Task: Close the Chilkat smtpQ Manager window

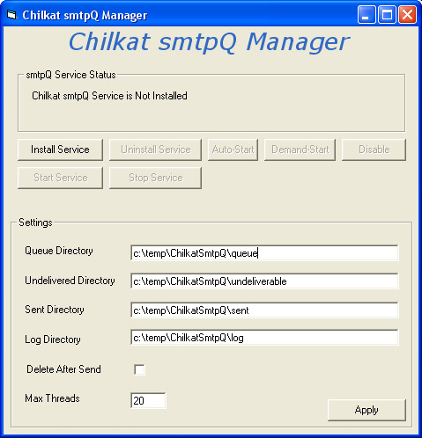Action: [407, 14]
